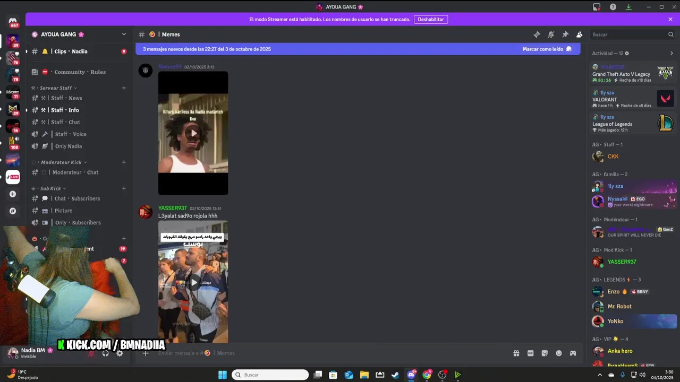Open the Staff · Chat channel
Screen dimensions: 680x382
79,122
